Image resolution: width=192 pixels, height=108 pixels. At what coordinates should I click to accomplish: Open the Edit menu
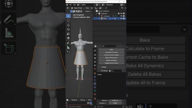[x=74, y=5]
